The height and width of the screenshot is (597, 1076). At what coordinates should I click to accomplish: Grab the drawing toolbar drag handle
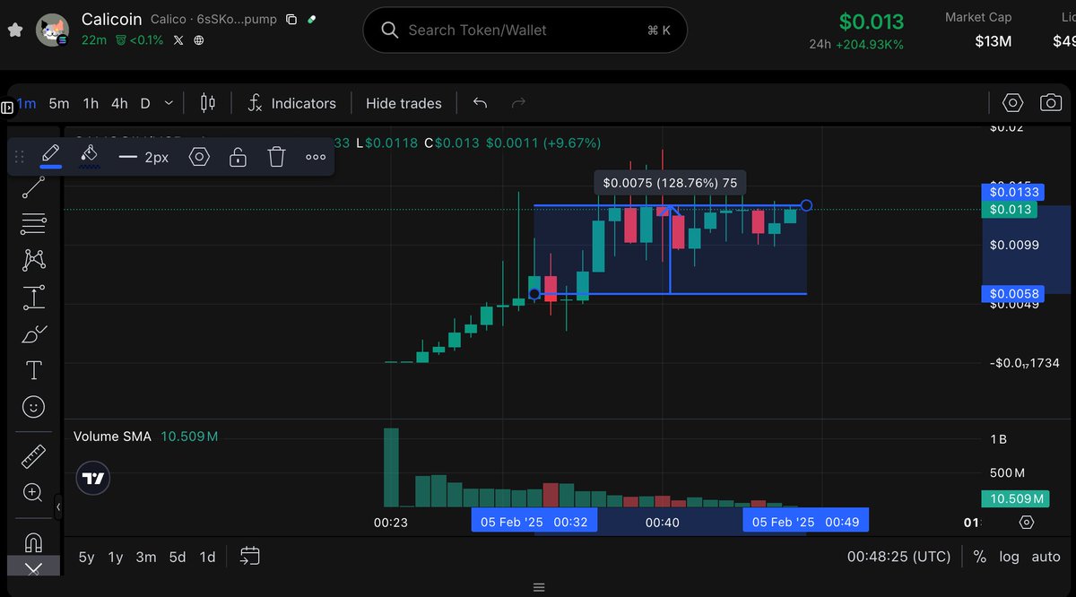[x=20, y=157]
